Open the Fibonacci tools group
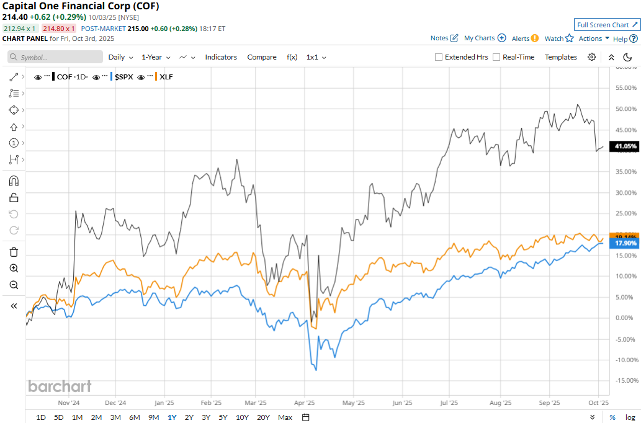The width and height of the screenshot is (641, 423). [14, 93]
